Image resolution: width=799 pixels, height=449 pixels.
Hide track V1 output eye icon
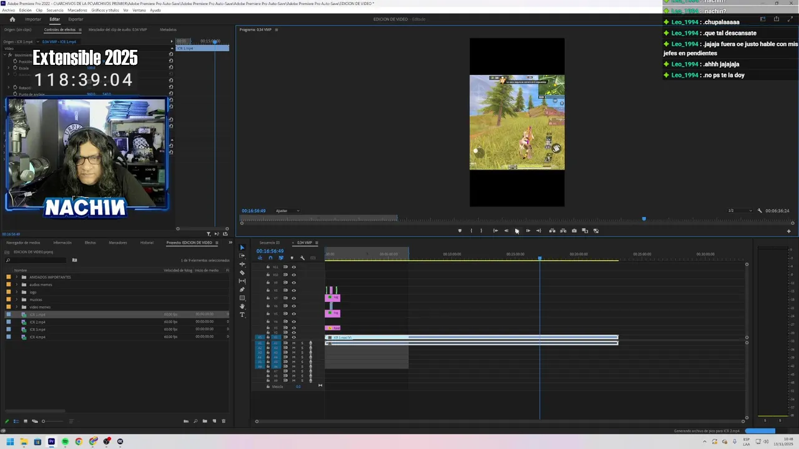coord(294,337)
